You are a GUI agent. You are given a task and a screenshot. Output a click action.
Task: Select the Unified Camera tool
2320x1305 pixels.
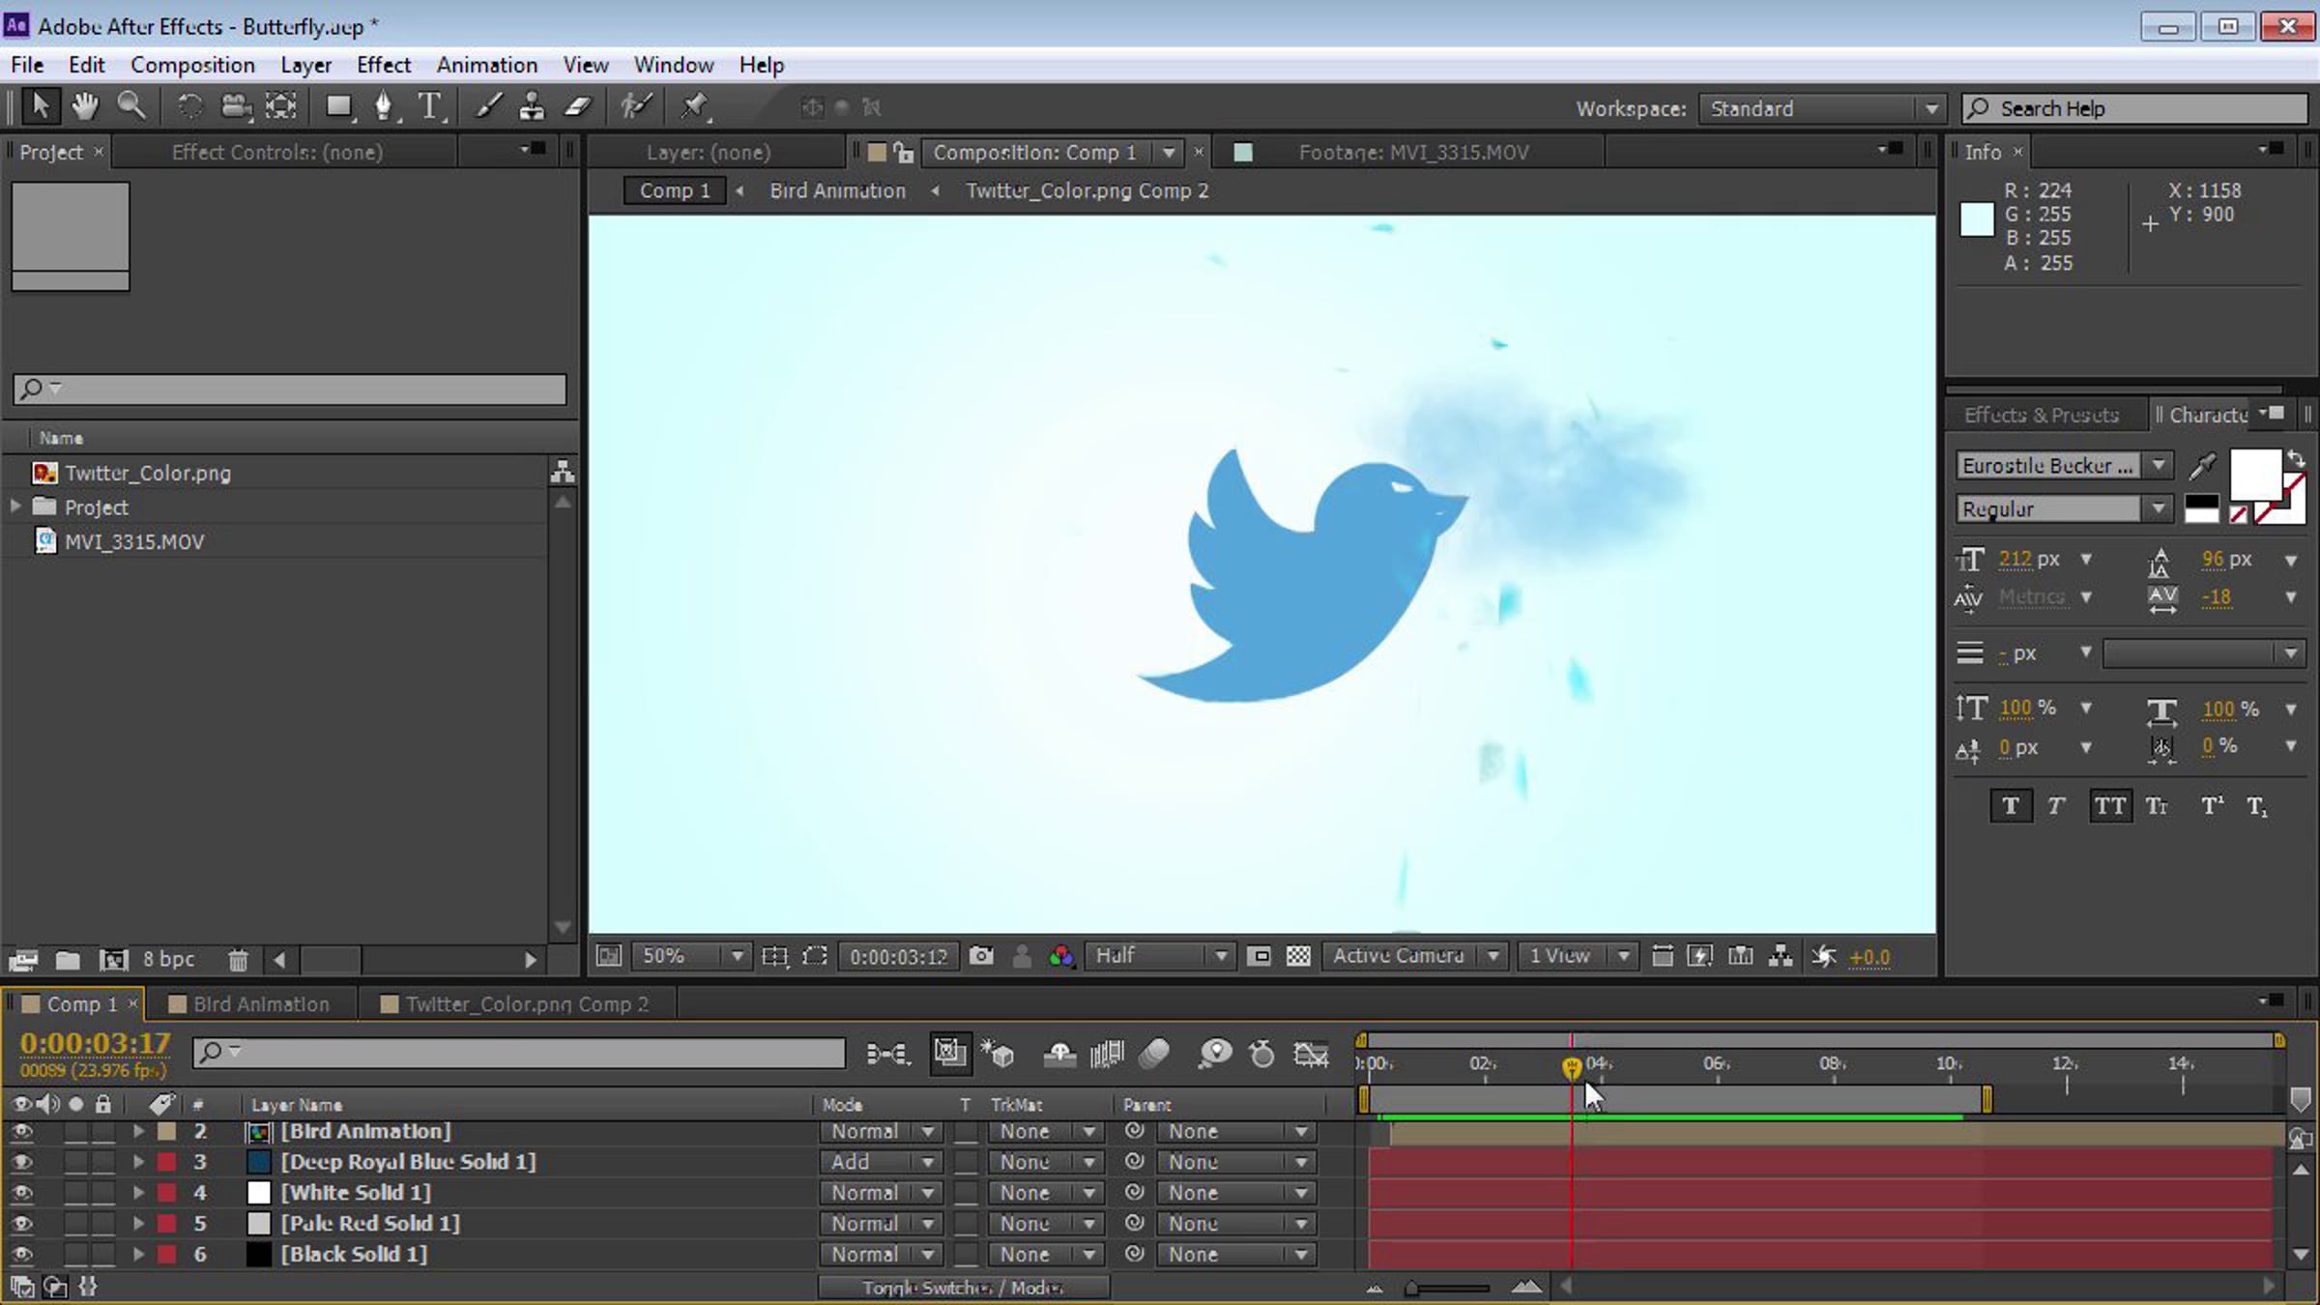pos(236,106)
